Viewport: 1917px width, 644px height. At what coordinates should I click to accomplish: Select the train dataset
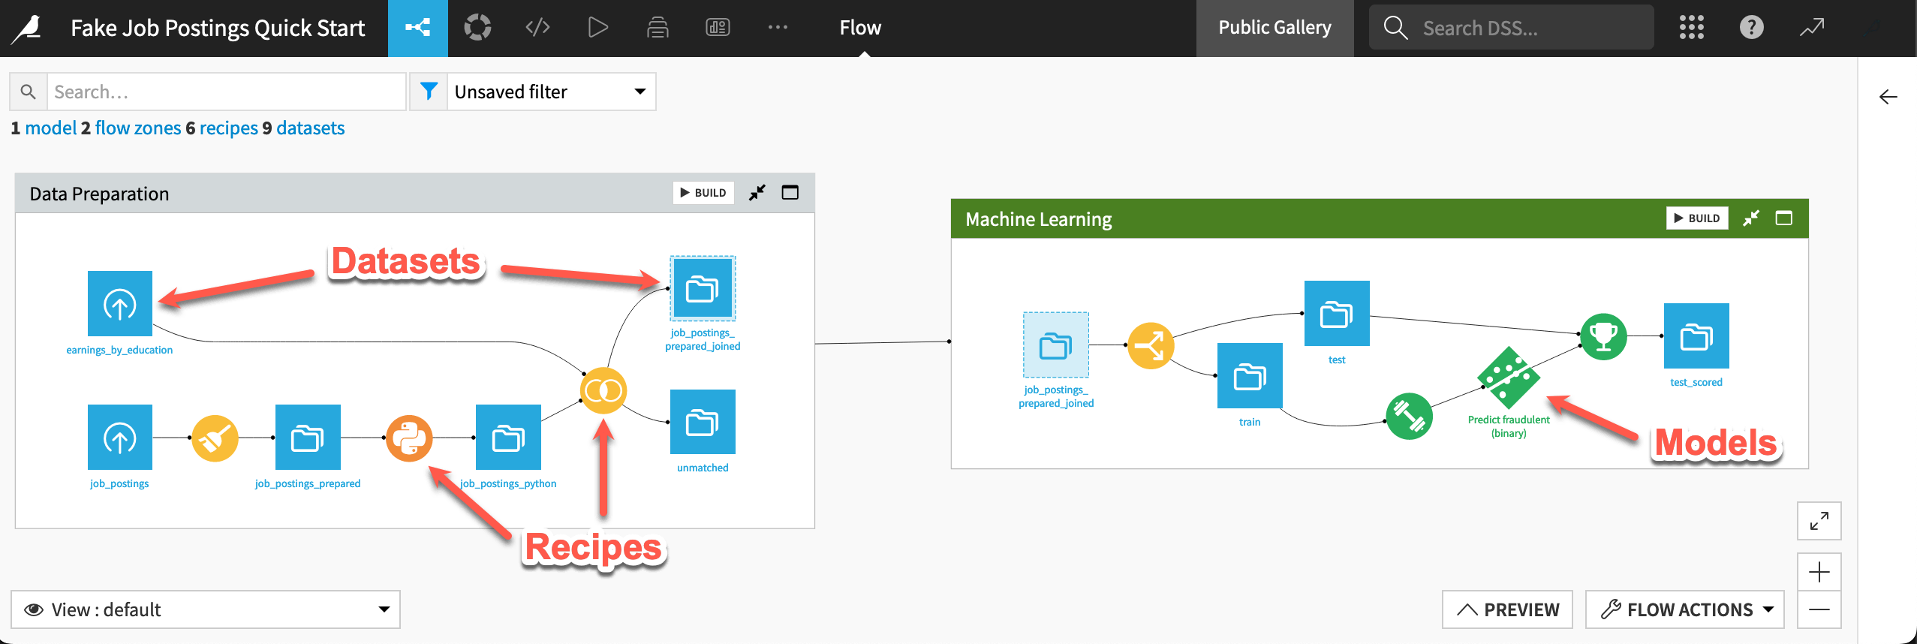coord(1250,376)
